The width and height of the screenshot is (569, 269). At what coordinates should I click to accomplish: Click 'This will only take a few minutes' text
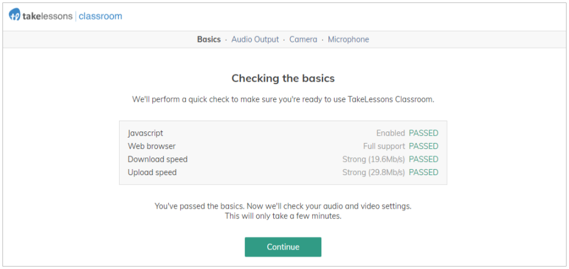(283, 216)
